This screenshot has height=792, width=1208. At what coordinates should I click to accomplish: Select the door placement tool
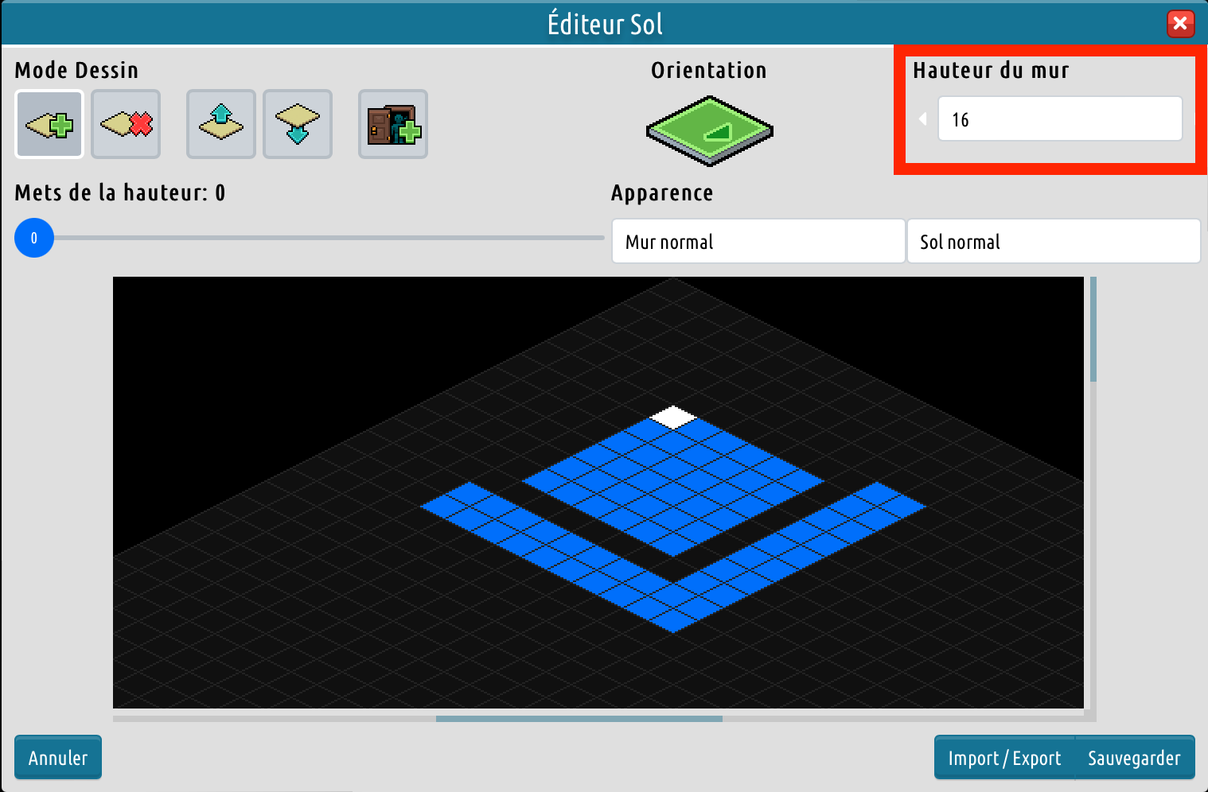click(x=393, y=124)
